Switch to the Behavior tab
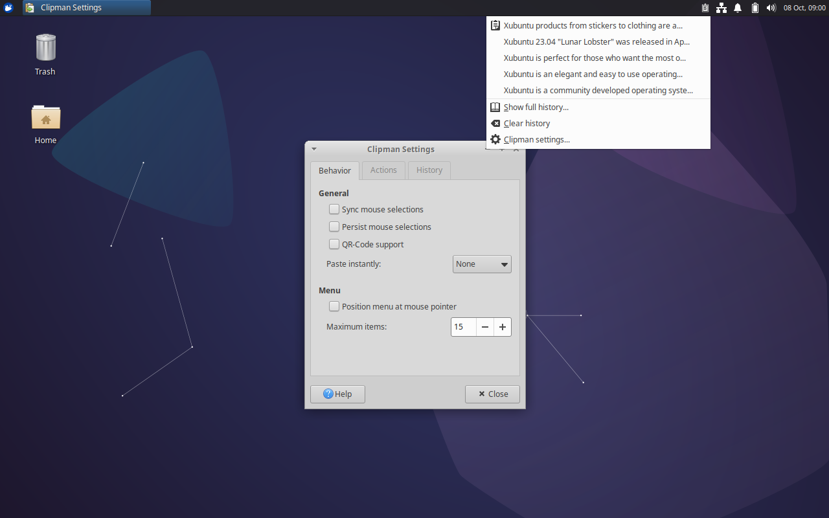The image size is (829, 518). pos(335,170)
